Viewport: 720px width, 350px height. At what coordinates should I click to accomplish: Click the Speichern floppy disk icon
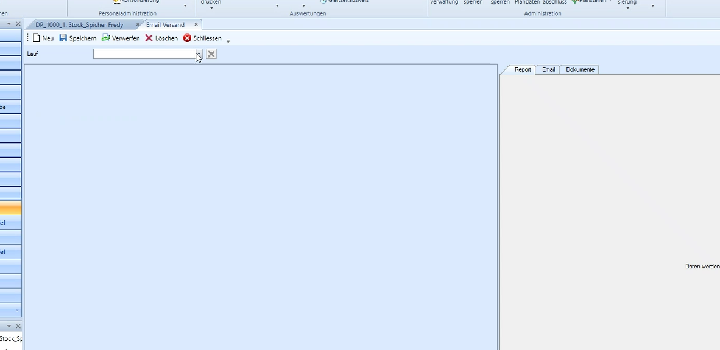63,38
